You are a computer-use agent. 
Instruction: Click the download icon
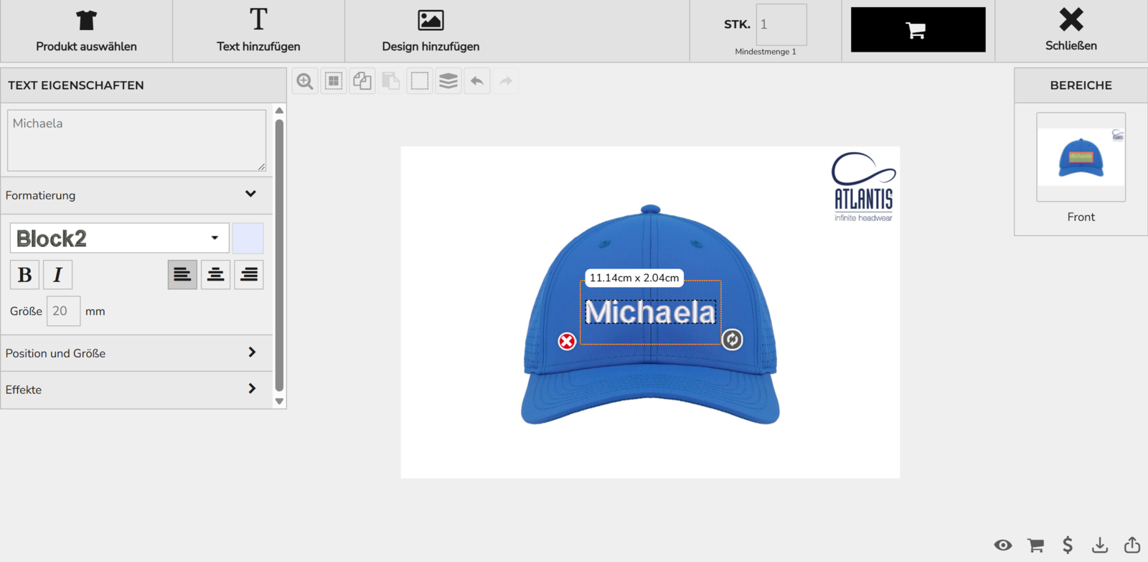[x=1099, y=545]
